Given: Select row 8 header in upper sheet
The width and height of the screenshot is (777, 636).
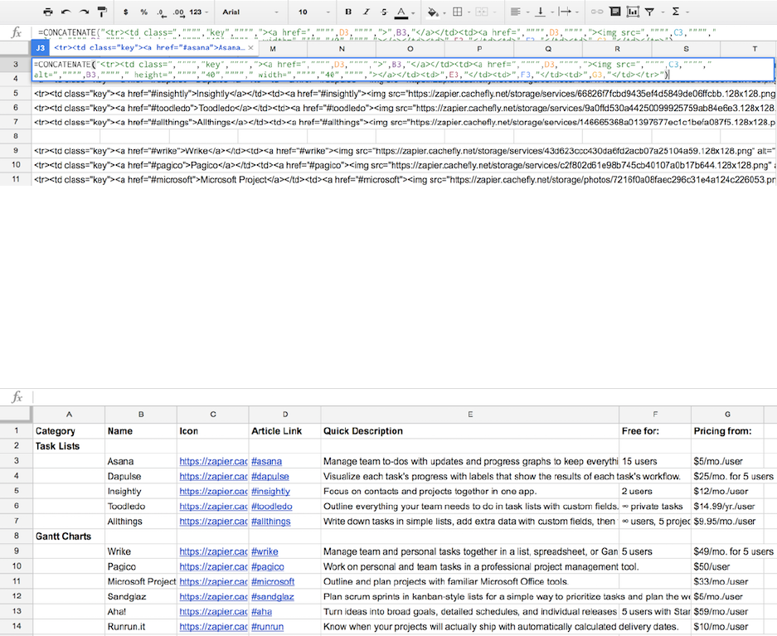Looking at the screenshot, I should click(x=16, y=136).
